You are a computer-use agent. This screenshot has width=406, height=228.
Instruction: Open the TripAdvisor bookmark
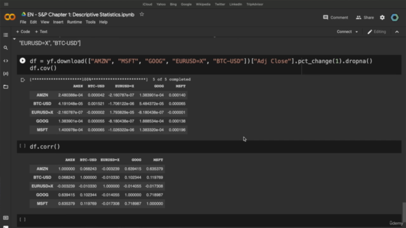(254, 4)
